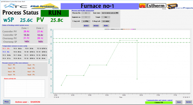The image size is (193, 105).
Task: Select the Segment no field
Action: [86, 17]
